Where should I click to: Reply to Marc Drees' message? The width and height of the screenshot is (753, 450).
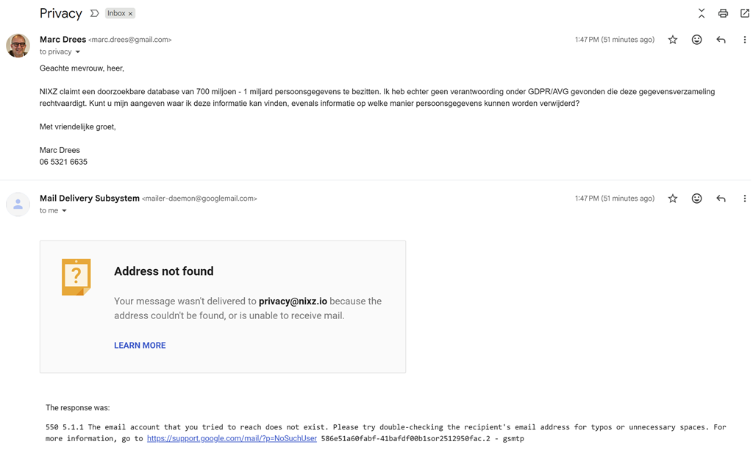pos(721,40)
